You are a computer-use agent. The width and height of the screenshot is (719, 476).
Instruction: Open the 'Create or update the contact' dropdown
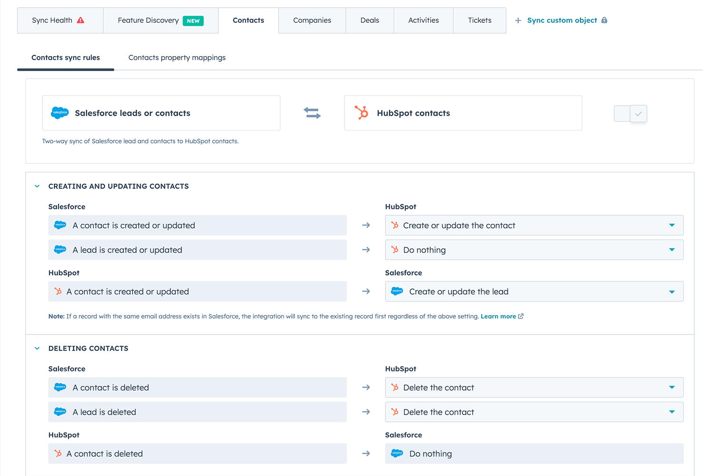(x=534, y=225)
